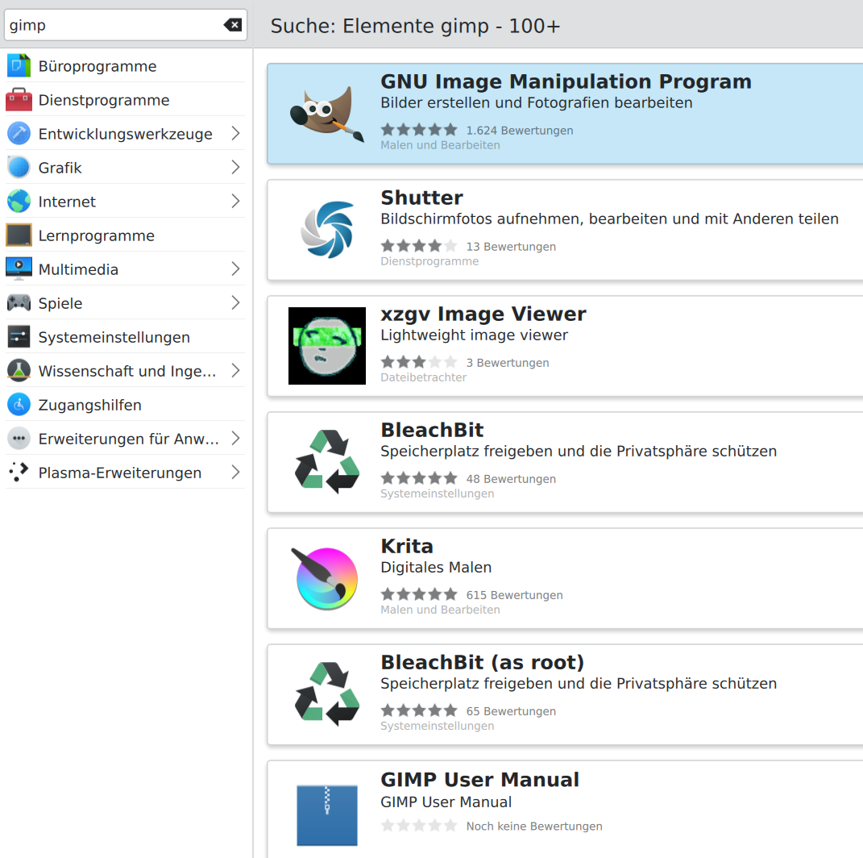Expand the Wissenschaft und Ingenieurwesen chevron
This screenshot has height=858, width=863.
point(235,371)
